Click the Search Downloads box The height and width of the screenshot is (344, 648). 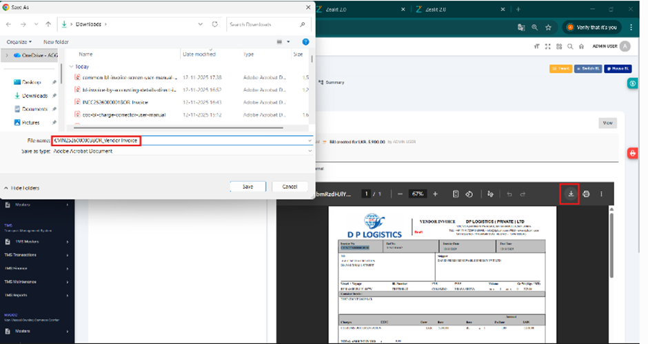pyautogui.click(x=267, y=24)
